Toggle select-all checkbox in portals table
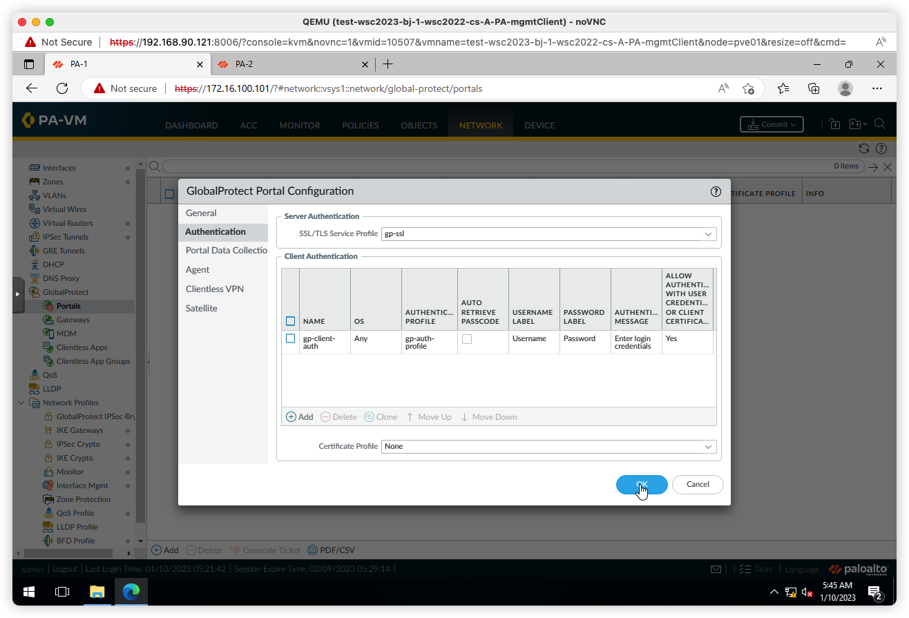This screenshot has width=909, height=618. click(x=169, y=194)
